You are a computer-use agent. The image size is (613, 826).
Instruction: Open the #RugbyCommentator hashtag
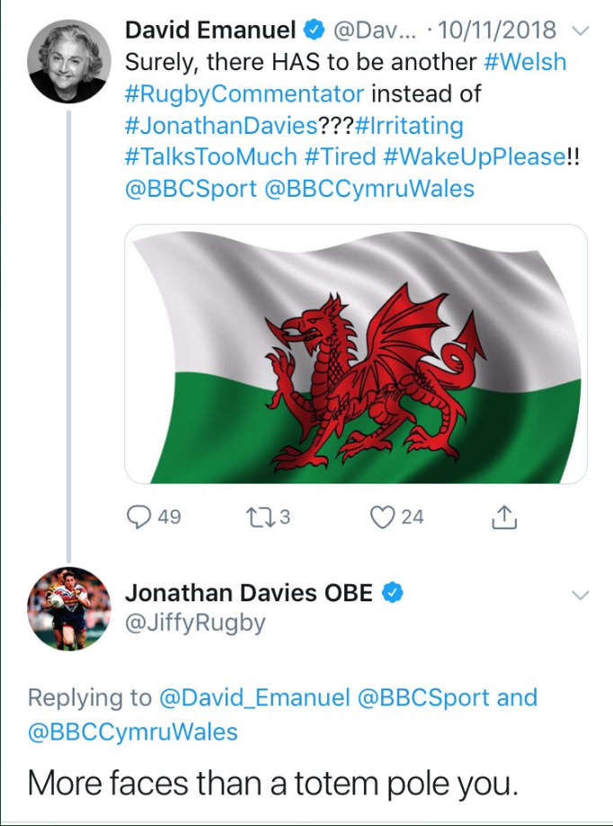244,94
